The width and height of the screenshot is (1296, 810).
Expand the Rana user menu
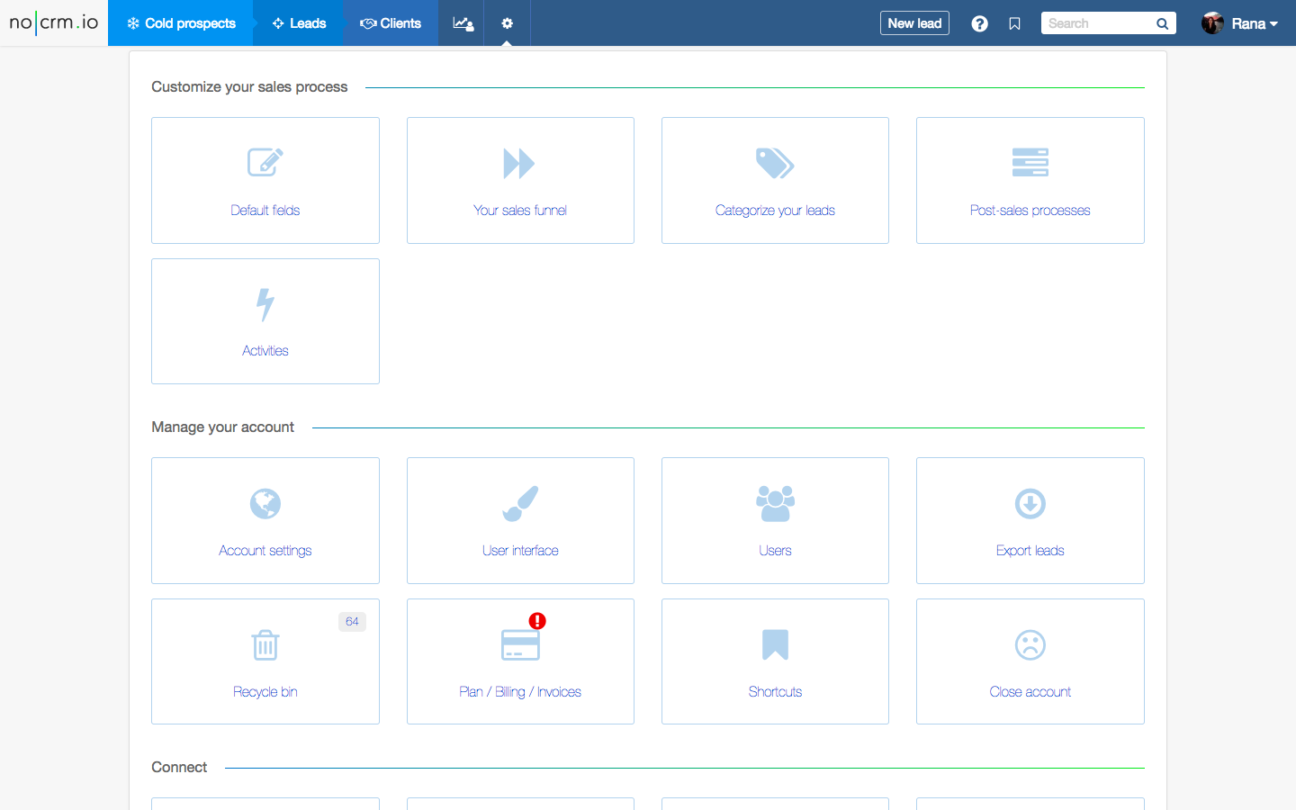(1240, 23)
